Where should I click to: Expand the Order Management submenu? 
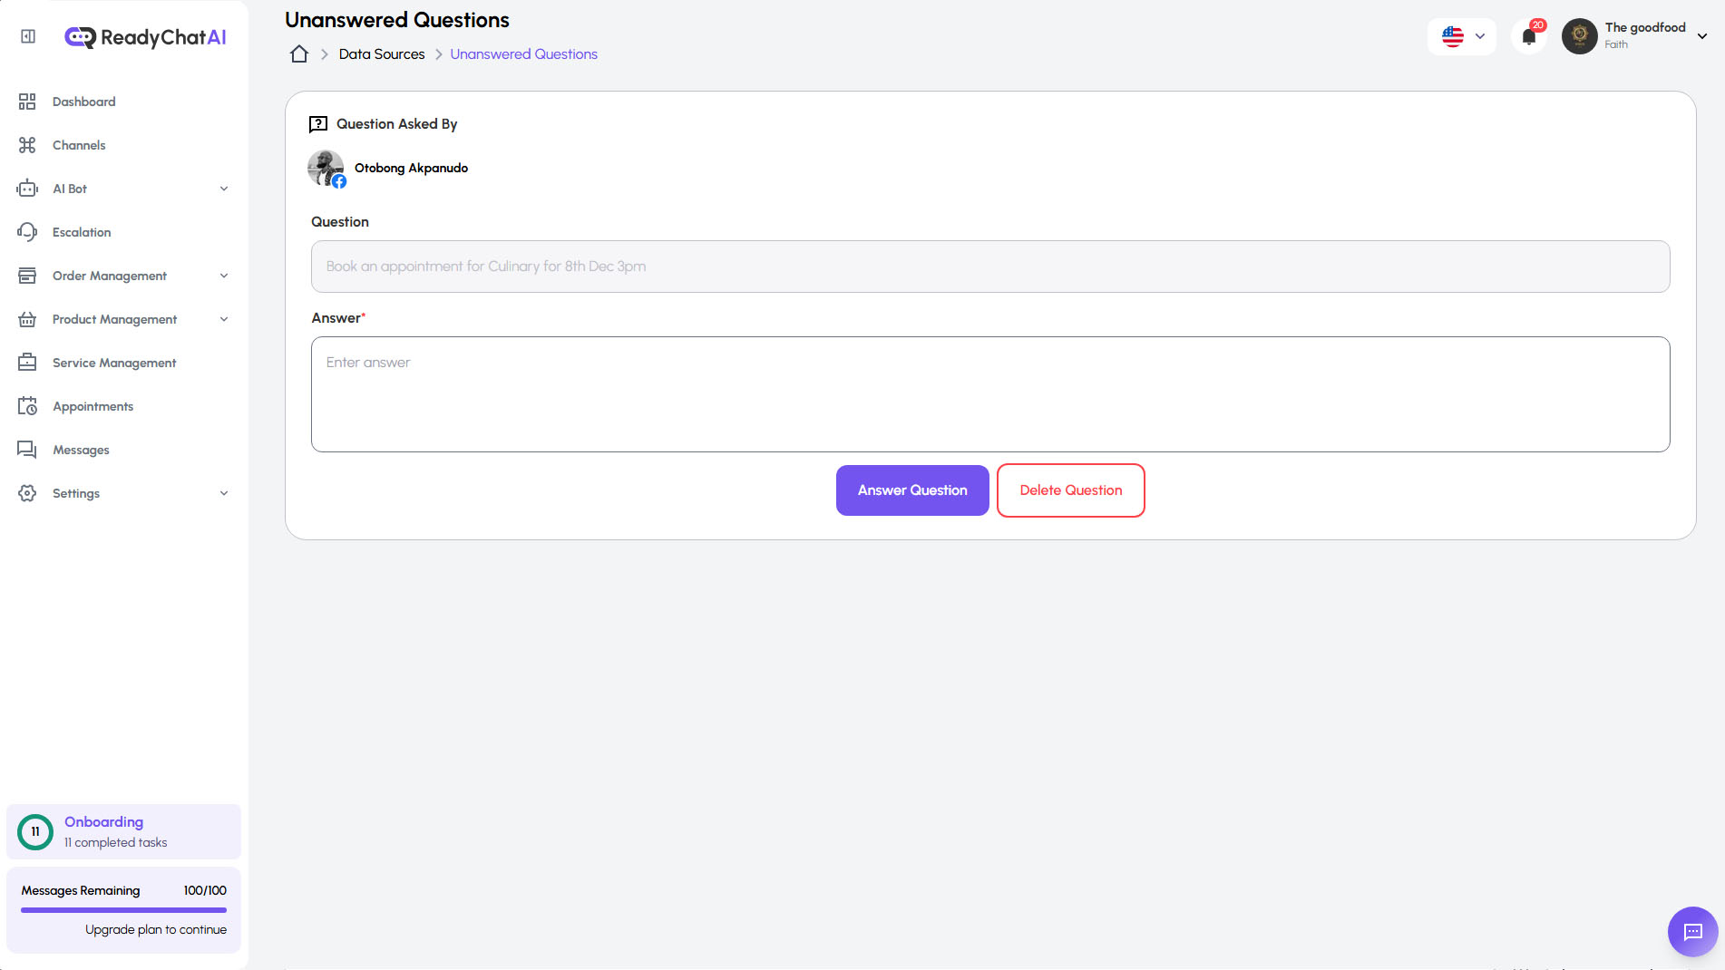(x=223, y=275)
